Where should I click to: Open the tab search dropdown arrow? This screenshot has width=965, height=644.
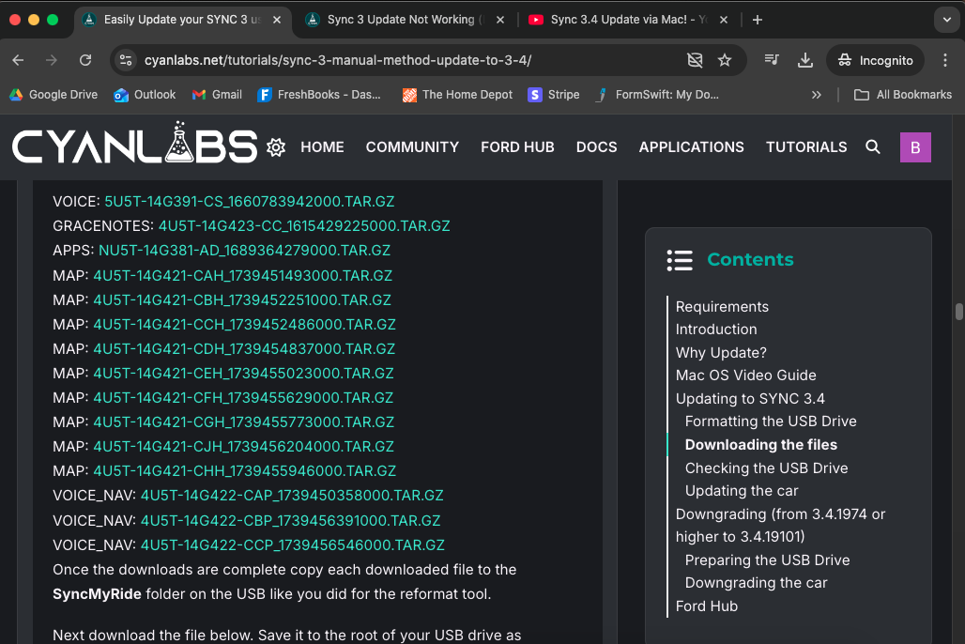click(x=946, y=20)
